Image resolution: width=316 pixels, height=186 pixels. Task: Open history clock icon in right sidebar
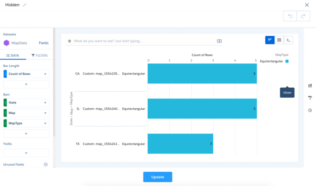[310, 110]
